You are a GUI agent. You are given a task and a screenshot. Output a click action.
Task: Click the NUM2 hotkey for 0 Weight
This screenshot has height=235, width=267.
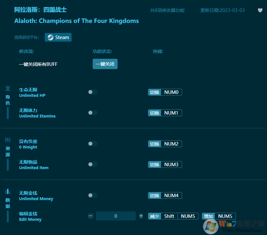point(171,144)
